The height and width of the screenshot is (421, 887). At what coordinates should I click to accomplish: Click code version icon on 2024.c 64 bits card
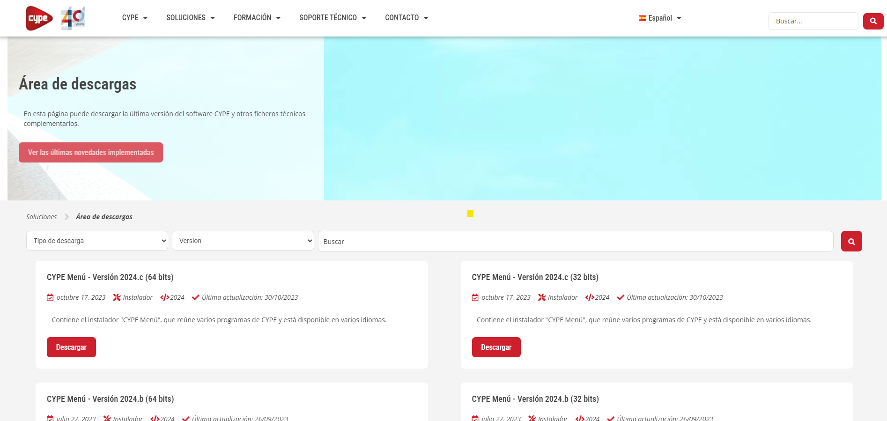pyautogui.click(x=164, y=297)
